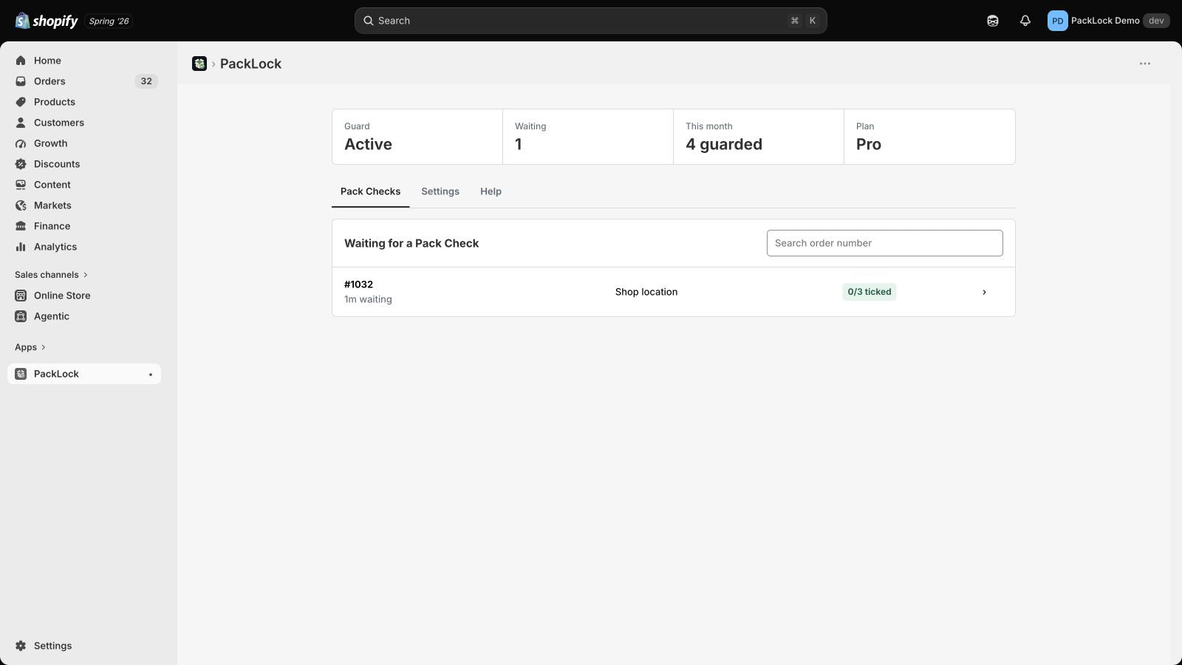Screen dimensions: 1182x665
Task: Click the Shopify logo
Action: coord(47,21)
